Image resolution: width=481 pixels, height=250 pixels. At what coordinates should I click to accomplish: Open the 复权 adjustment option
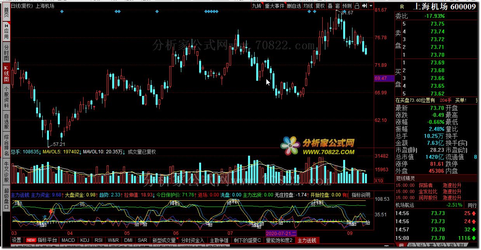point(320,6)
